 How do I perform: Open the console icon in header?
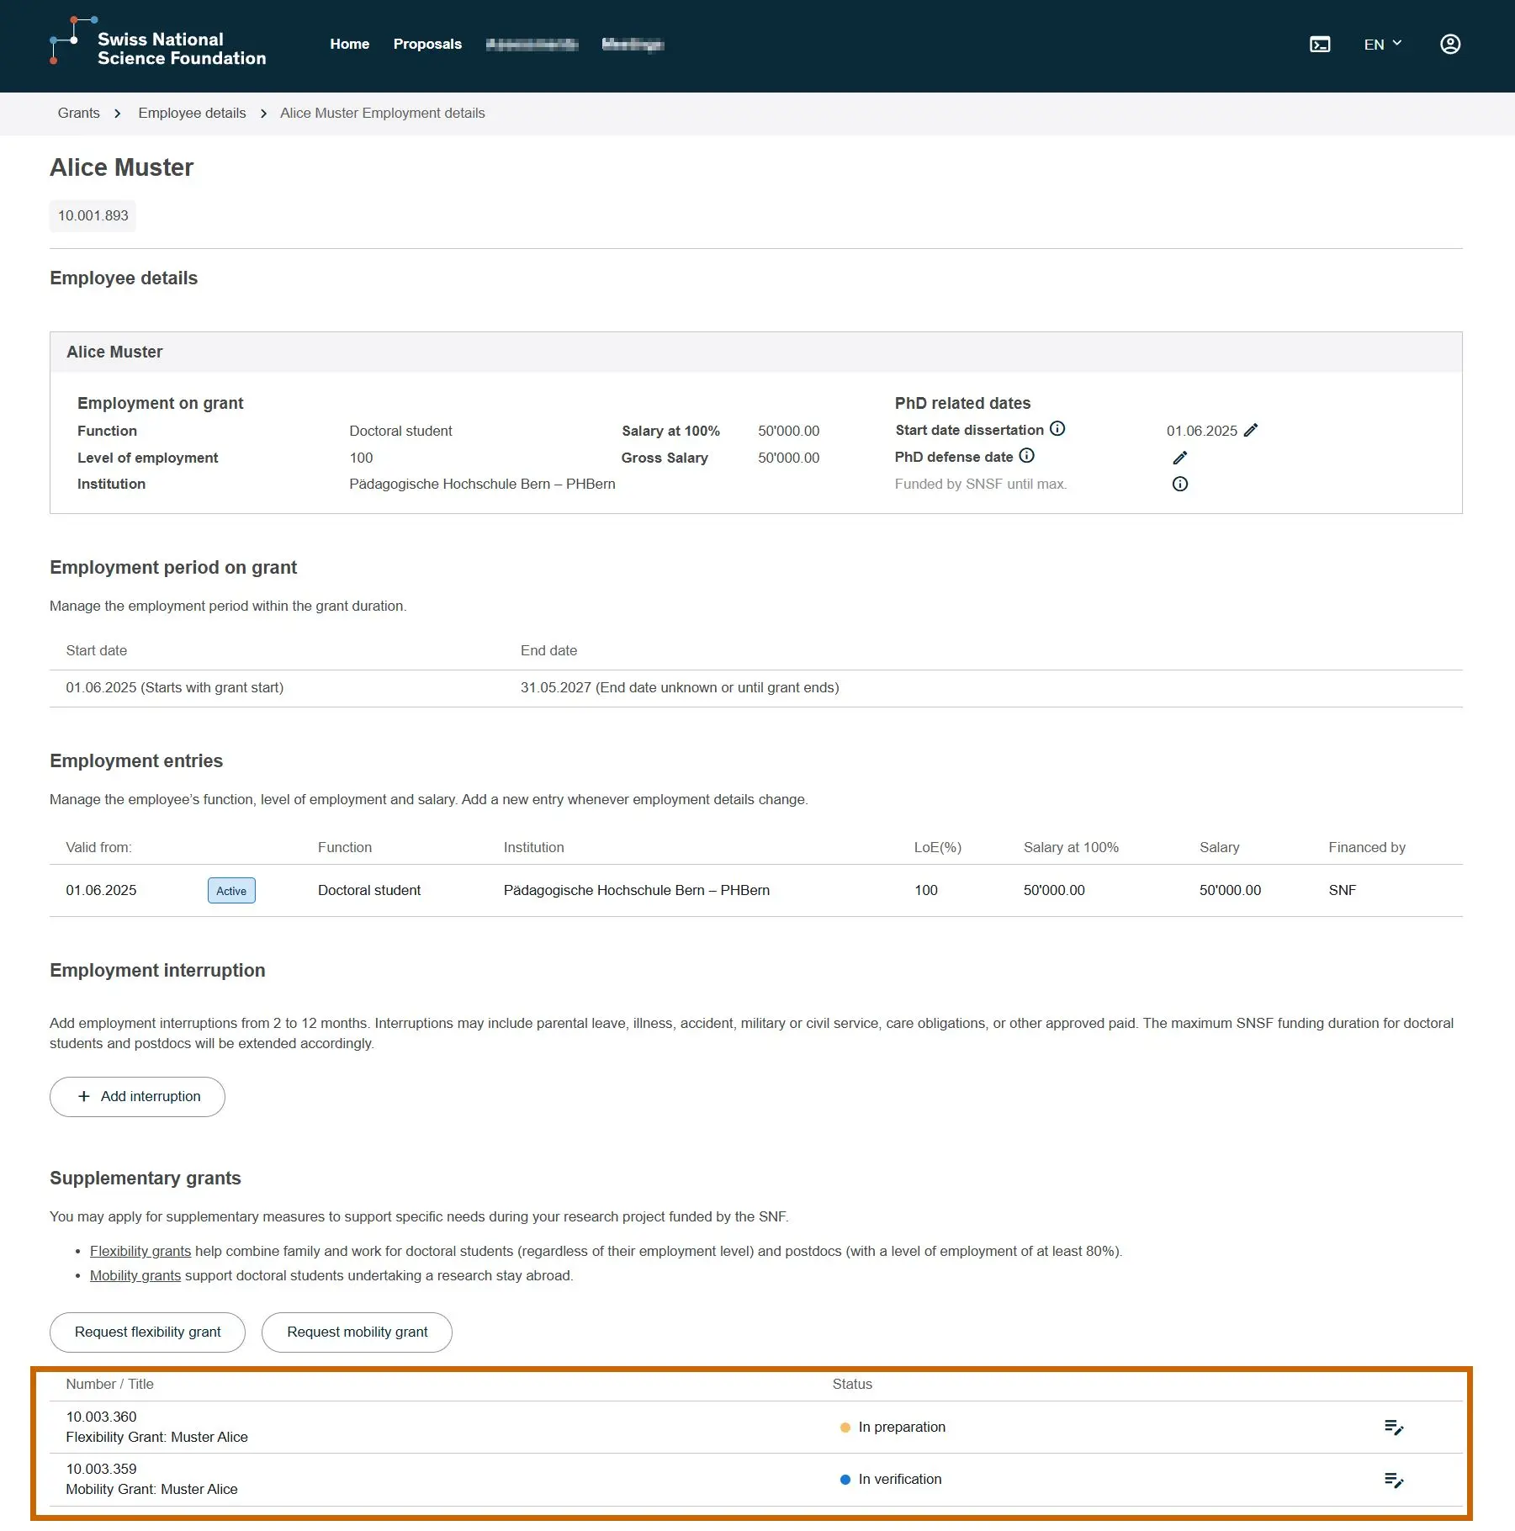pos(1320,45)
